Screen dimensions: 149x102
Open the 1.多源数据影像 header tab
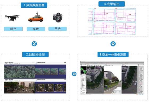point(34,5)
